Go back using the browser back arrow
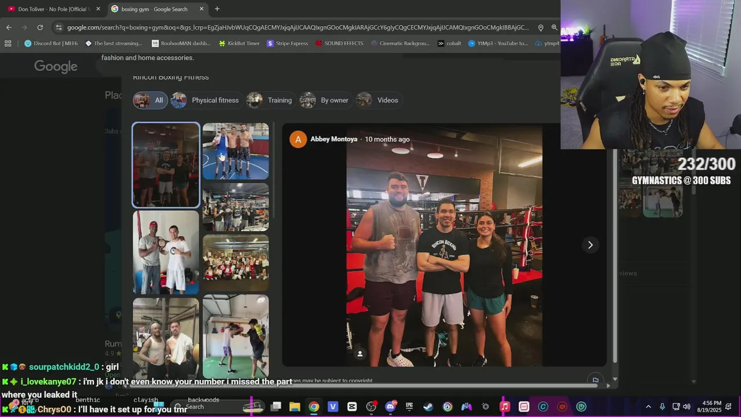 pyautogui.click(x=9, y=27)
